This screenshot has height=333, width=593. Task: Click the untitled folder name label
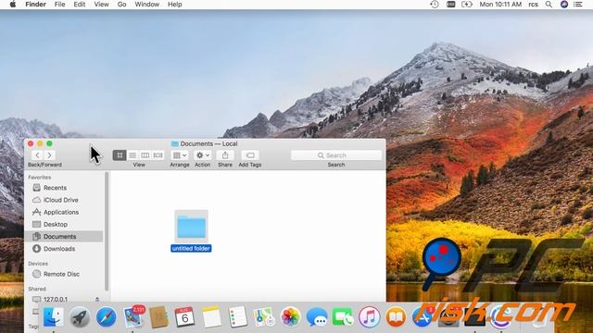[x=191, y=249]
